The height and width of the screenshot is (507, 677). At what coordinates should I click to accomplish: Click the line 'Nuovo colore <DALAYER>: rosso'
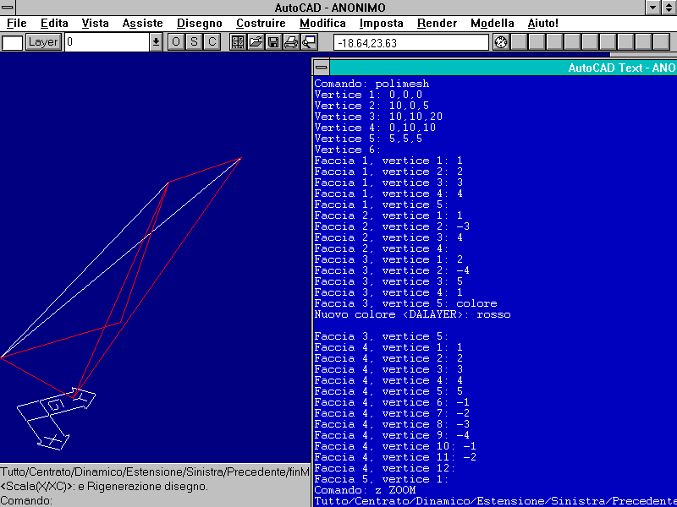(x=412, y=314)
